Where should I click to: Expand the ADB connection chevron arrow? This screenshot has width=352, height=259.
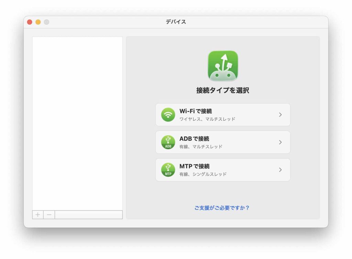click(280, 142)
